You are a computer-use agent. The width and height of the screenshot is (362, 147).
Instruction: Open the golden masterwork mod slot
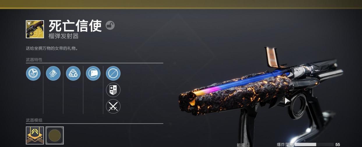click(x=35, y=135)
